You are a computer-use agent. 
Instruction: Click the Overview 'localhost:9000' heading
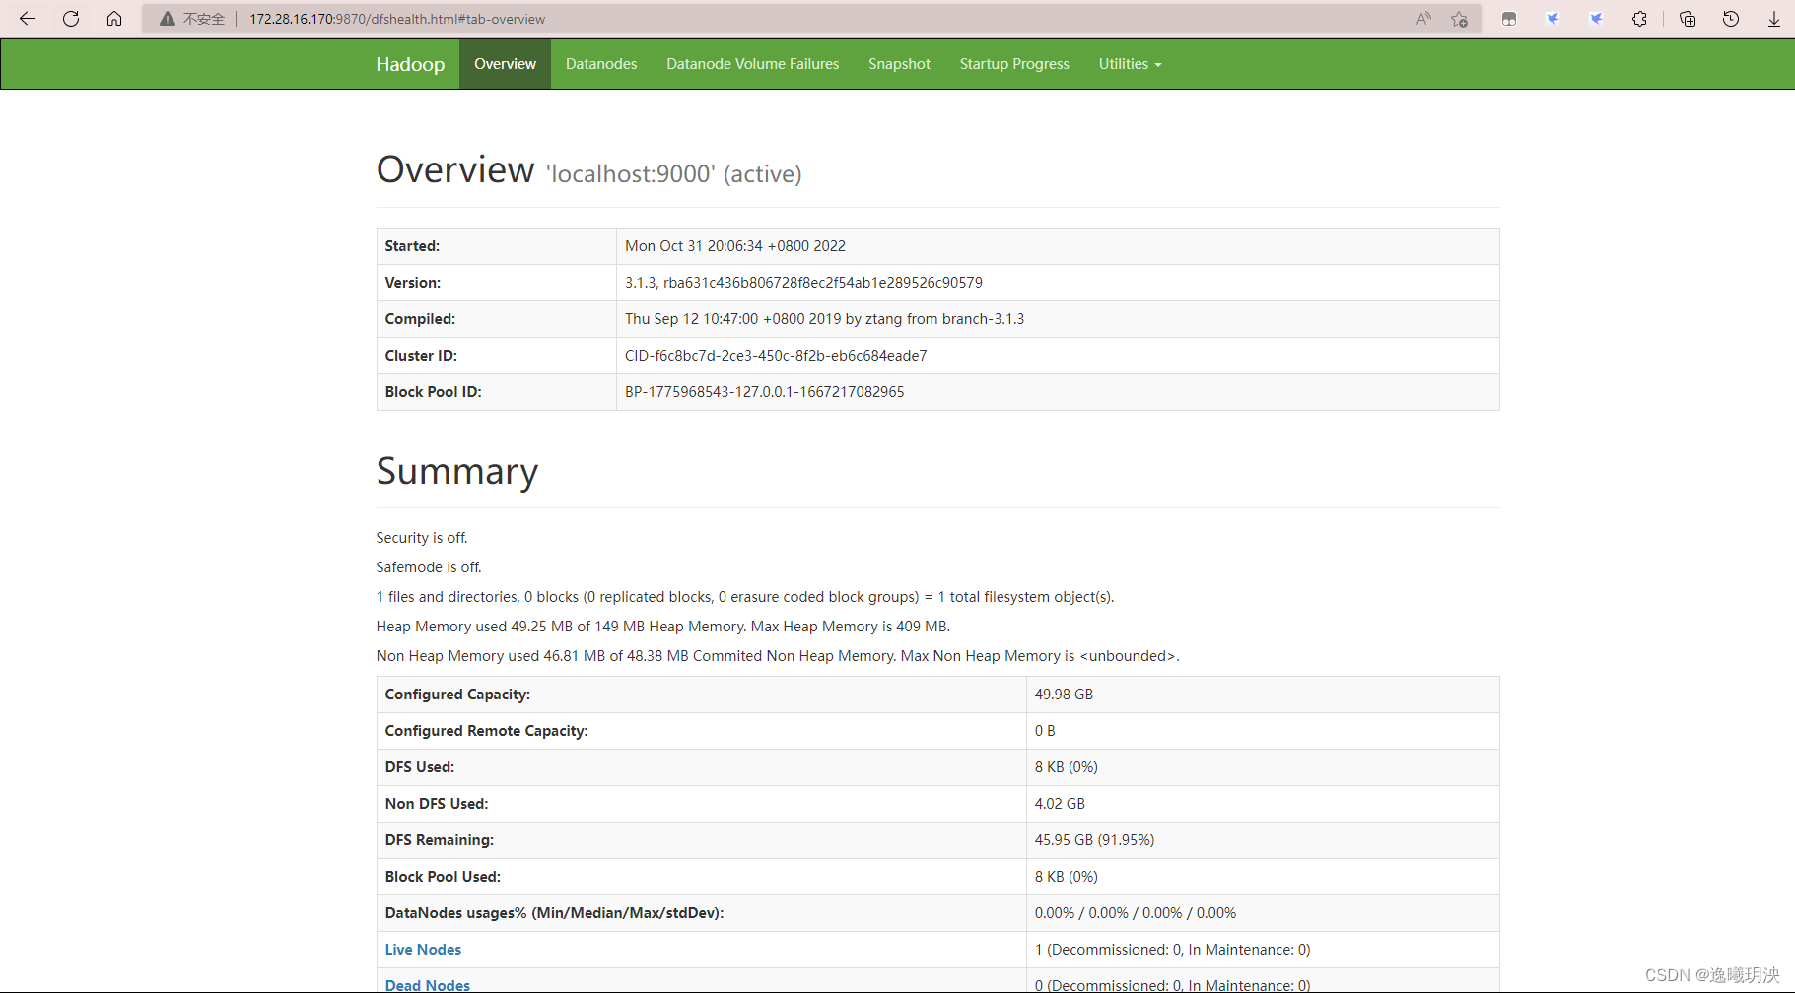pos(588,170)
